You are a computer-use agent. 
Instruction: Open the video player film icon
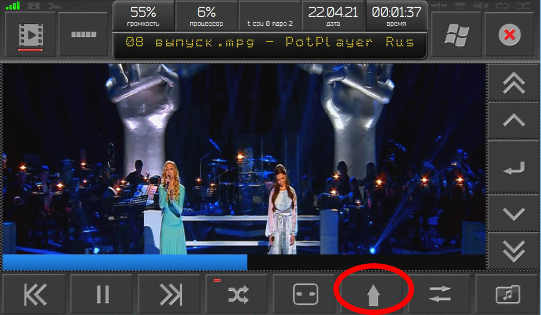(x=30, y=35)
